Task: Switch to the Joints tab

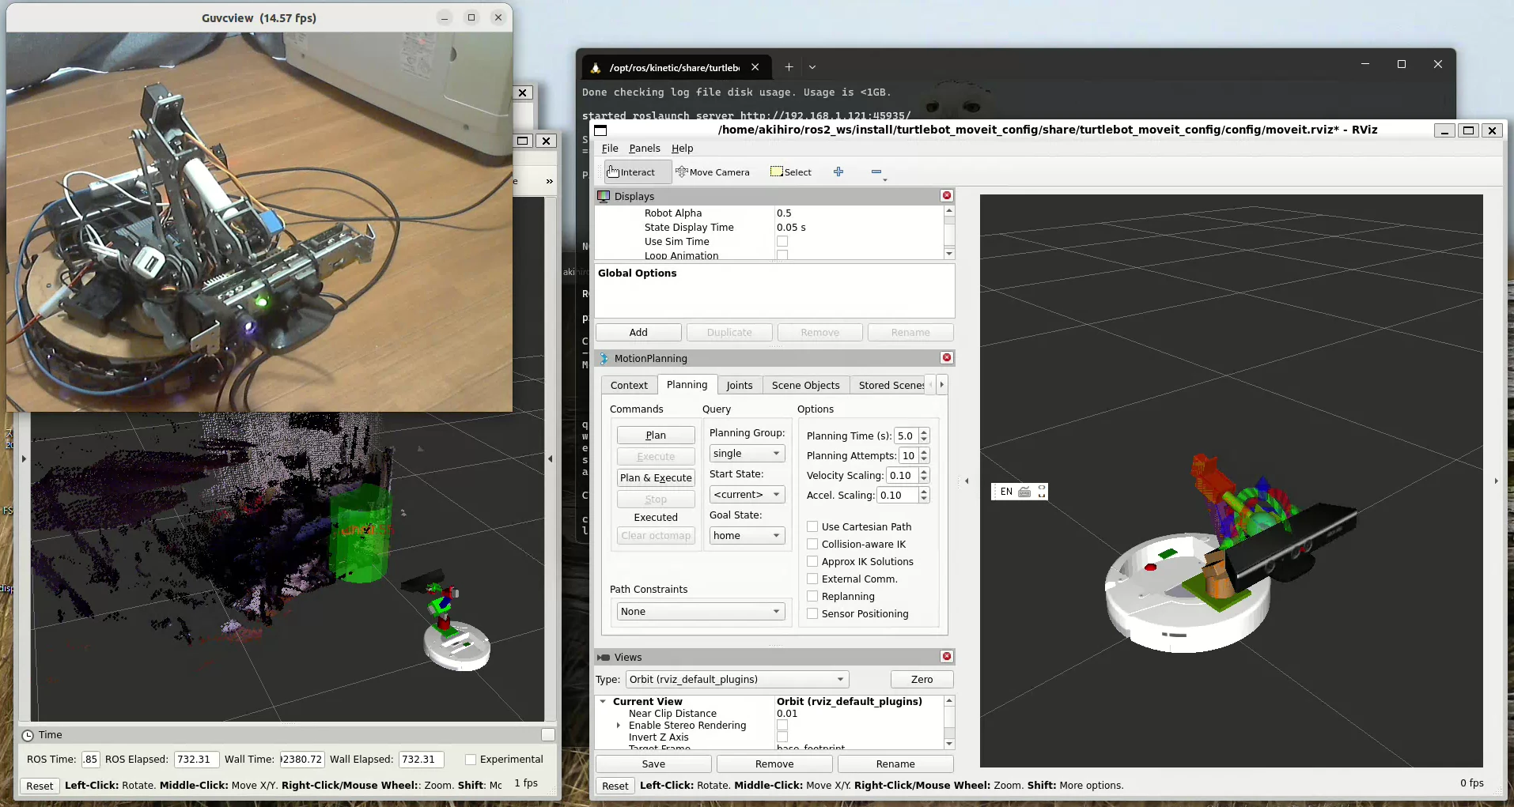Action: [740, 386]
